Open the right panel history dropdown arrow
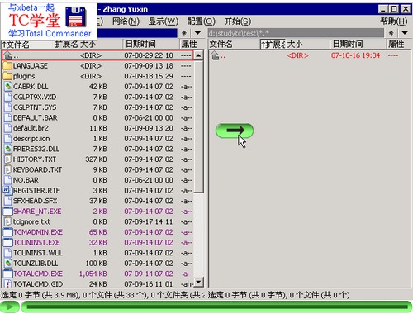413x314 pixels. pyautogui.click(x=405, y=33)
